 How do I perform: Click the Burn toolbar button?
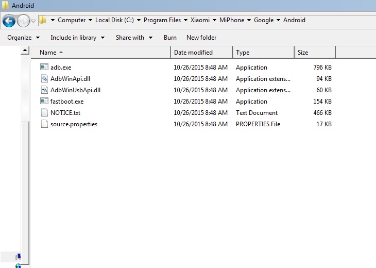point(170,38)
